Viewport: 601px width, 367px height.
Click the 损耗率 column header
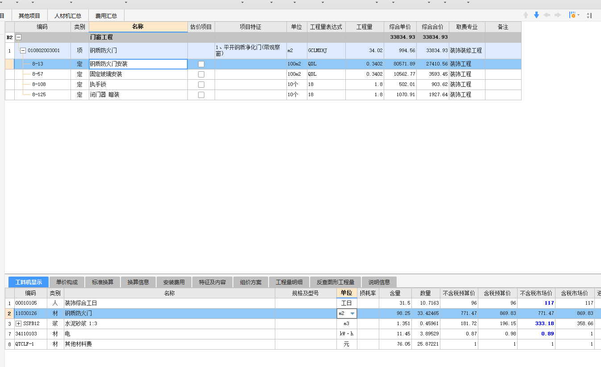point(368,293)
